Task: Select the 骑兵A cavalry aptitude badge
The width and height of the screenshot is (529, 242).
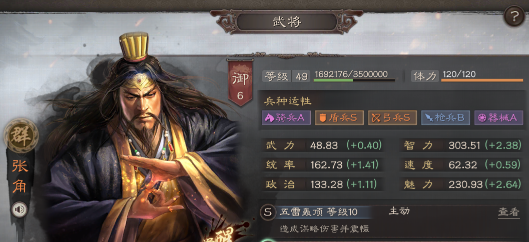Action: (x=286, y=117)
